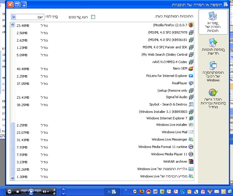This screenshot has width=233, height=196.
Task: Click the 38.25MB size value
Action: click(x=23, y=105)
